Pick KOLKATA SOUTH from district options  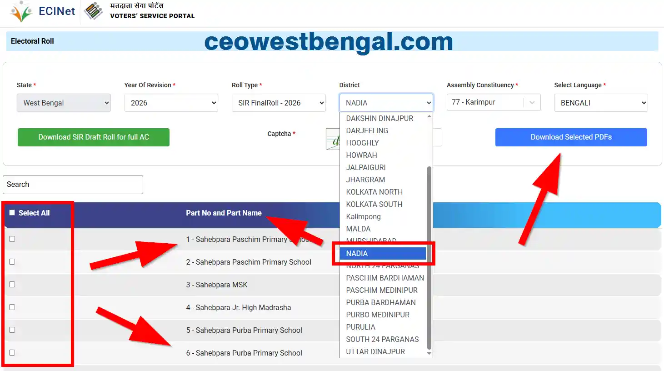[x=374, y=205]
